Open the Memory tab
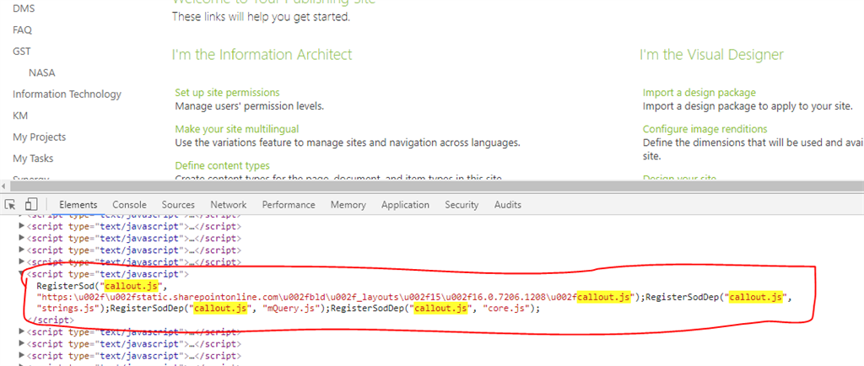 point(348,205)
